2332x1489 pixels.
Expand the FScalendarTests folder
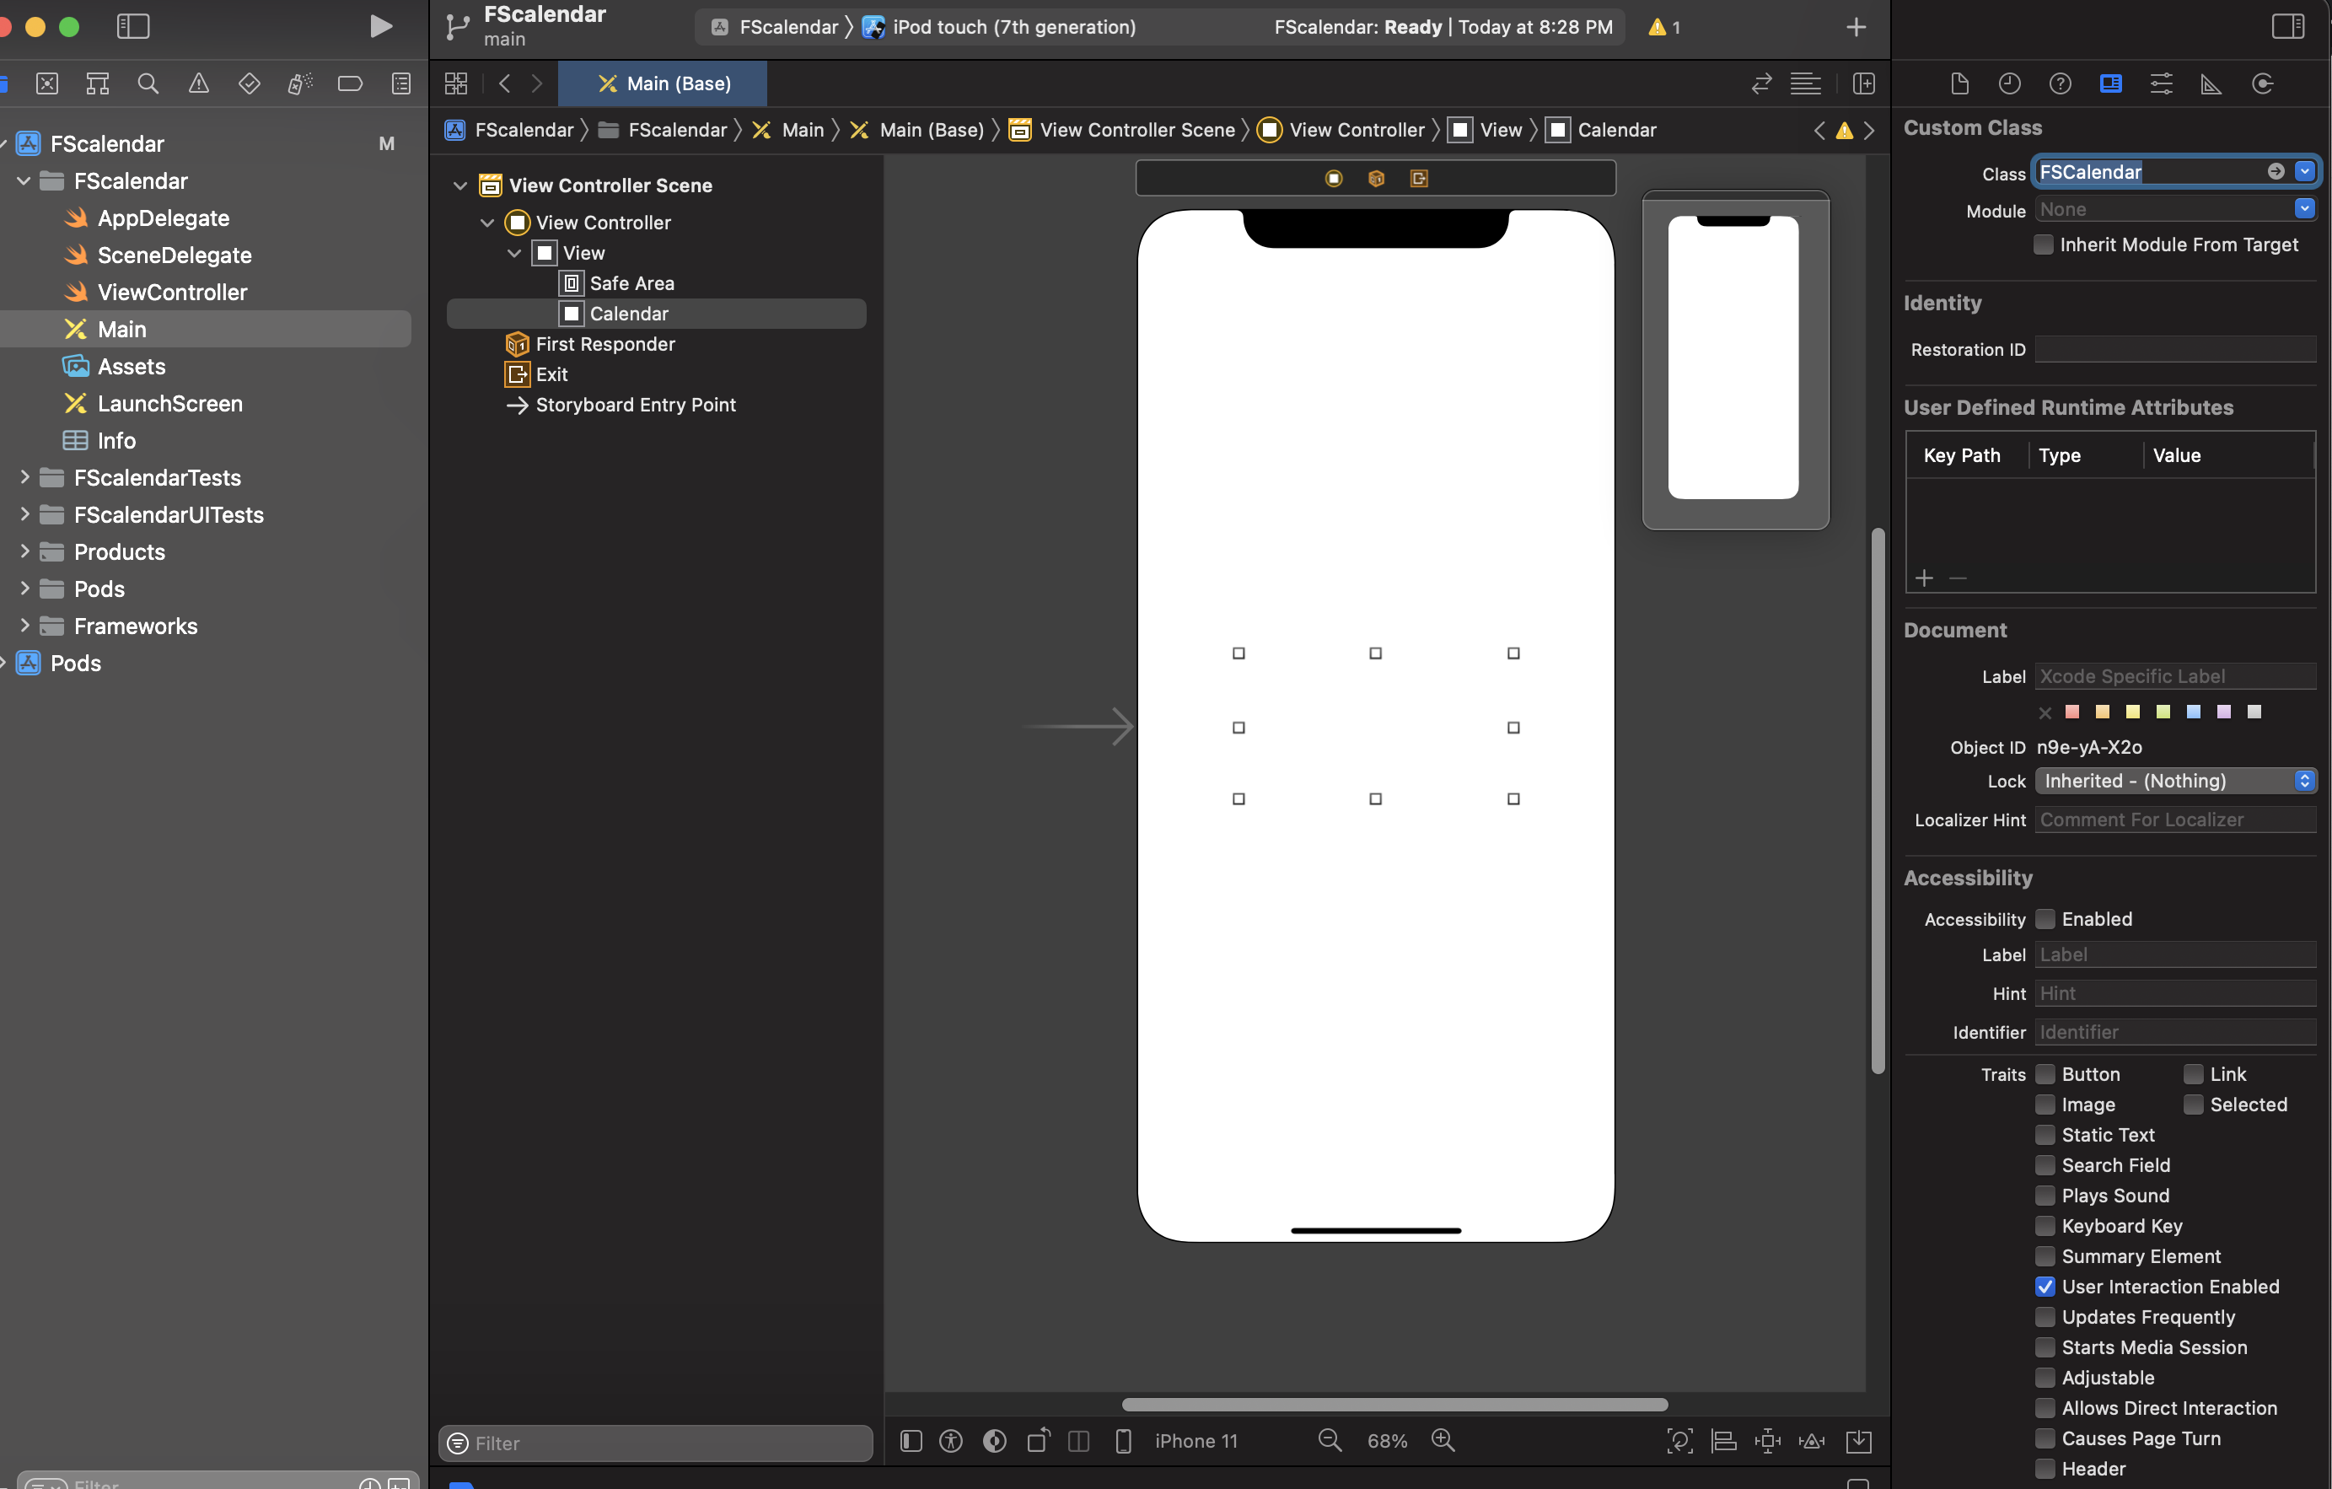25,477
